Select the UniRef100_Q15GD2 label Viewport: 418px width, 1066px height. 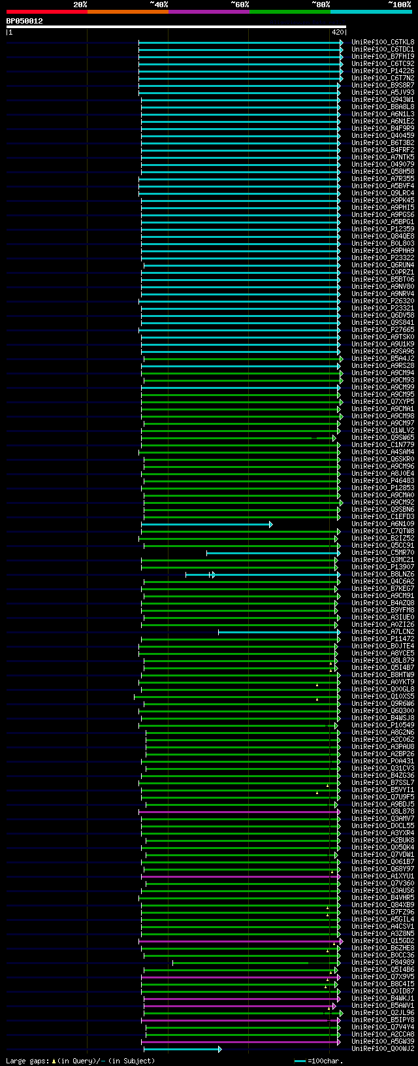click(x=383, y=941)
